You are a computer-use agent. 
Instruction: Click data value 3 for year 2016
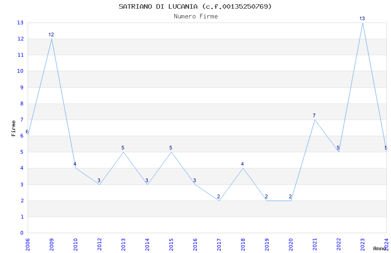pos(195,180)
